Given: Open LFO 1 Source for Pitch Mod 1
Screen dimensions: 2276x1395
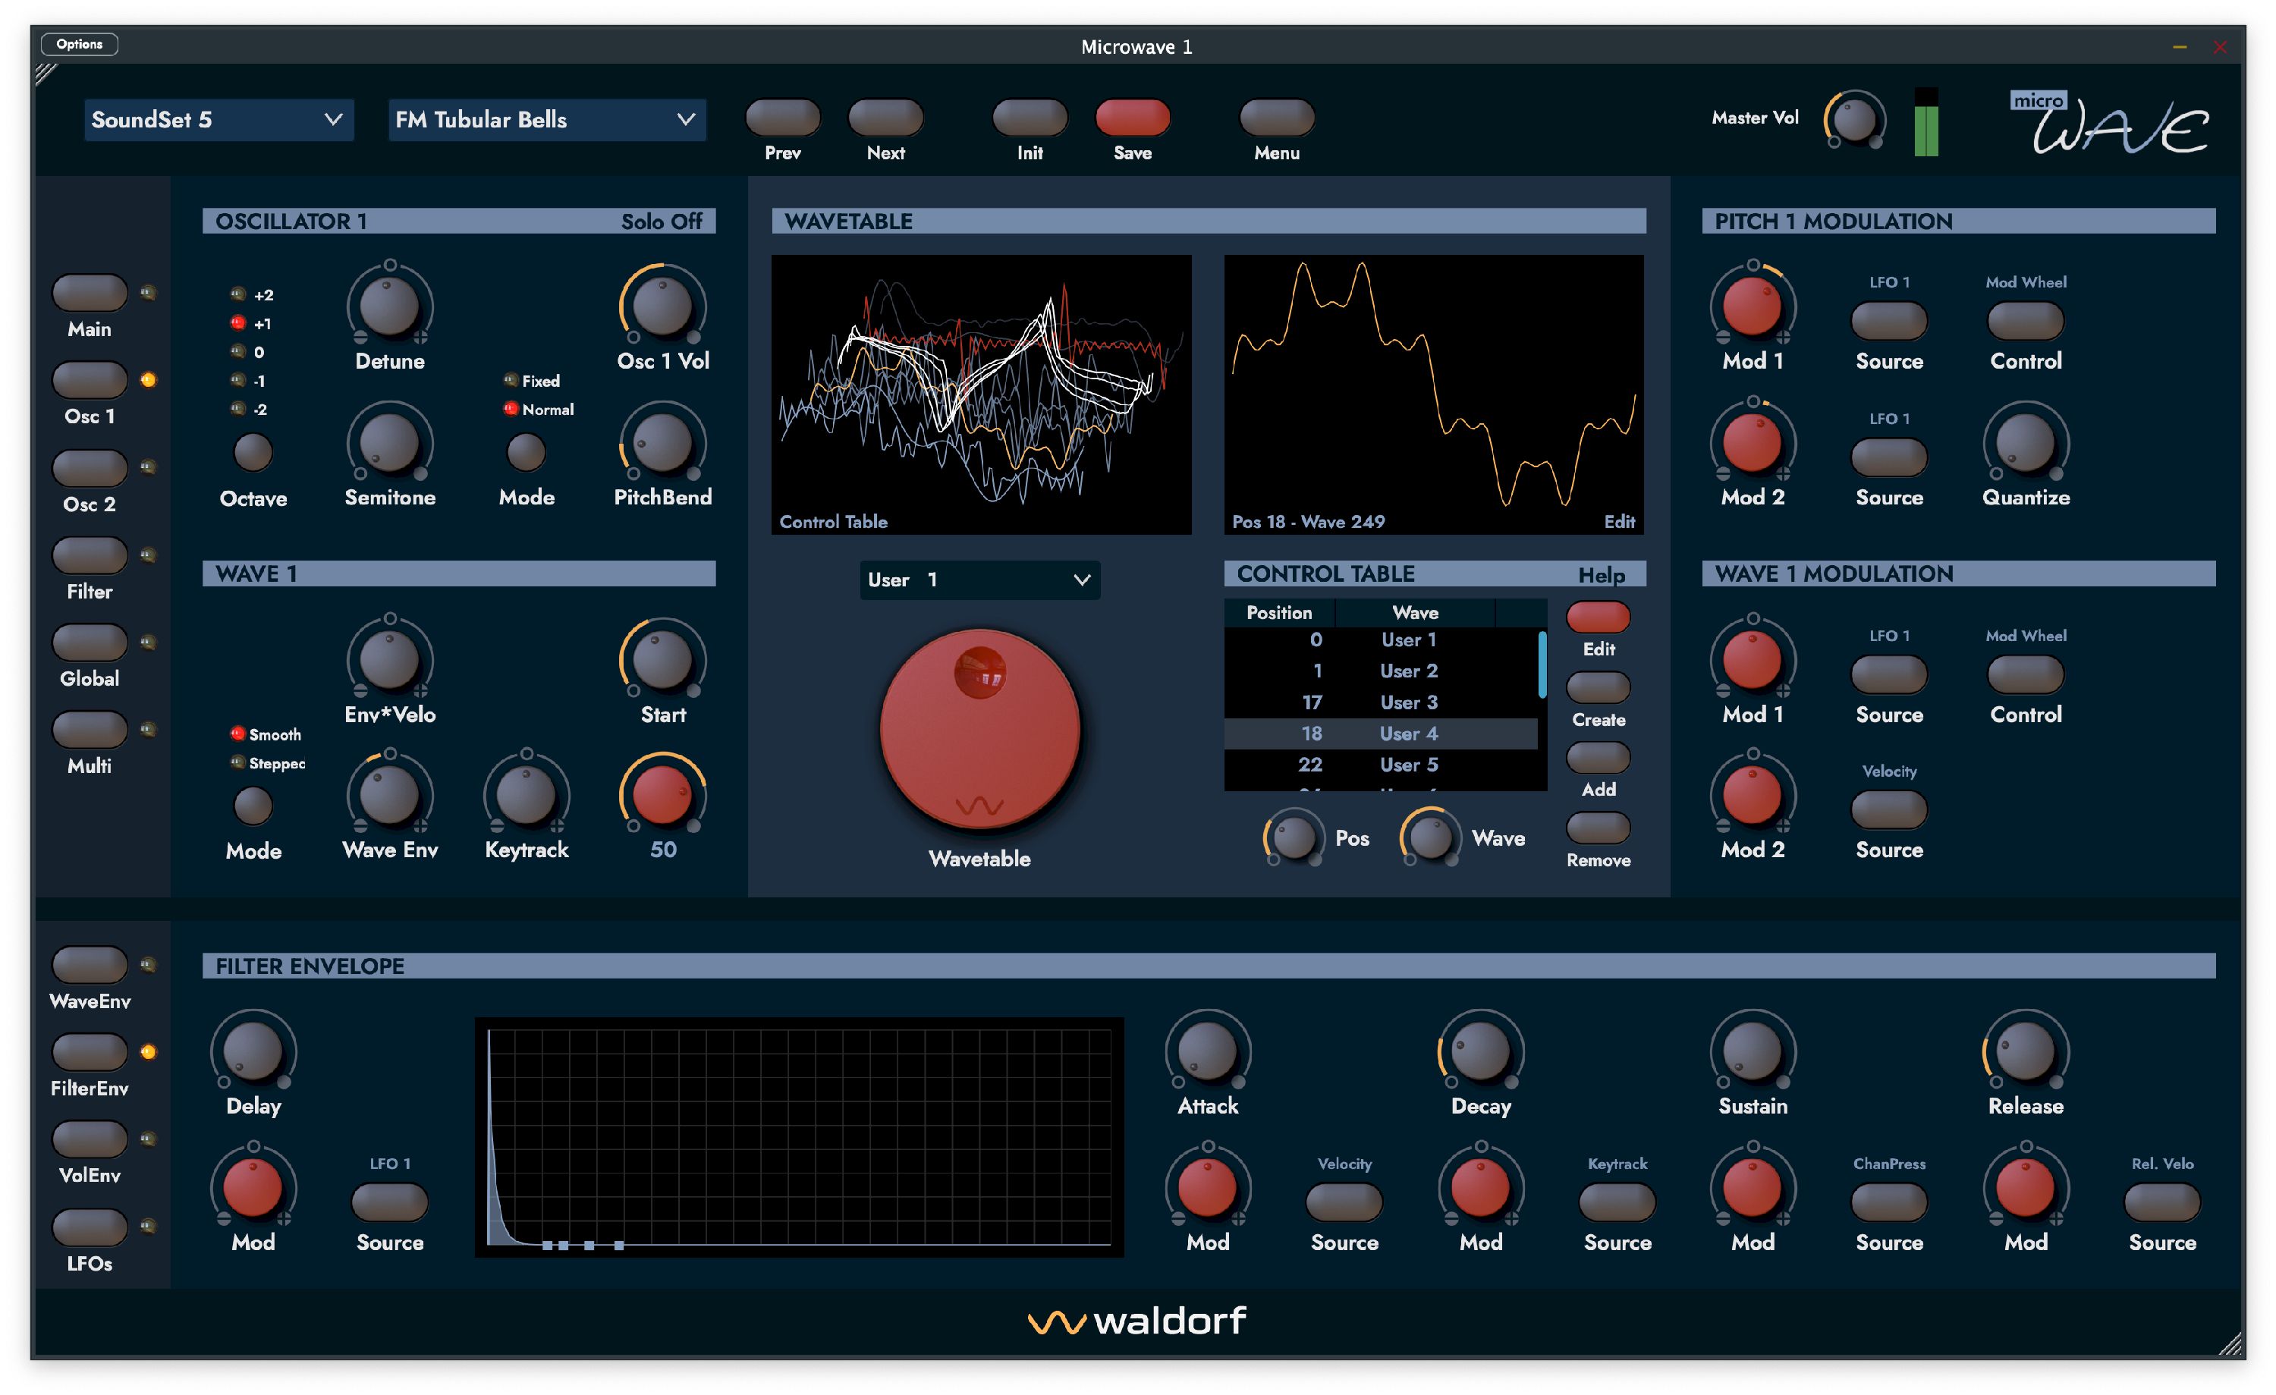Looking at the screenshot, I should point(1889,321).
